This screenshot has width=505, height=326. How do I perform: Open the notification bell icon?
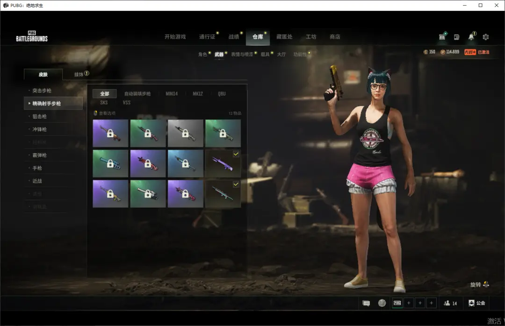(x=471, y=36)
